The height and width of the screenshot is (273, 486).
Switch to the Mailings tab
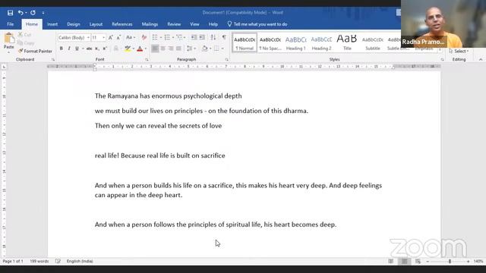pyautogui.click(x=150, y=24)
